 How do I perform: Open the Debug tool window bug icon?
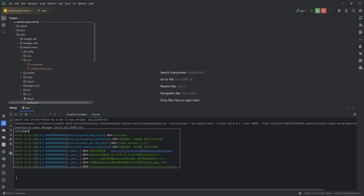click(x=3, y=123)
